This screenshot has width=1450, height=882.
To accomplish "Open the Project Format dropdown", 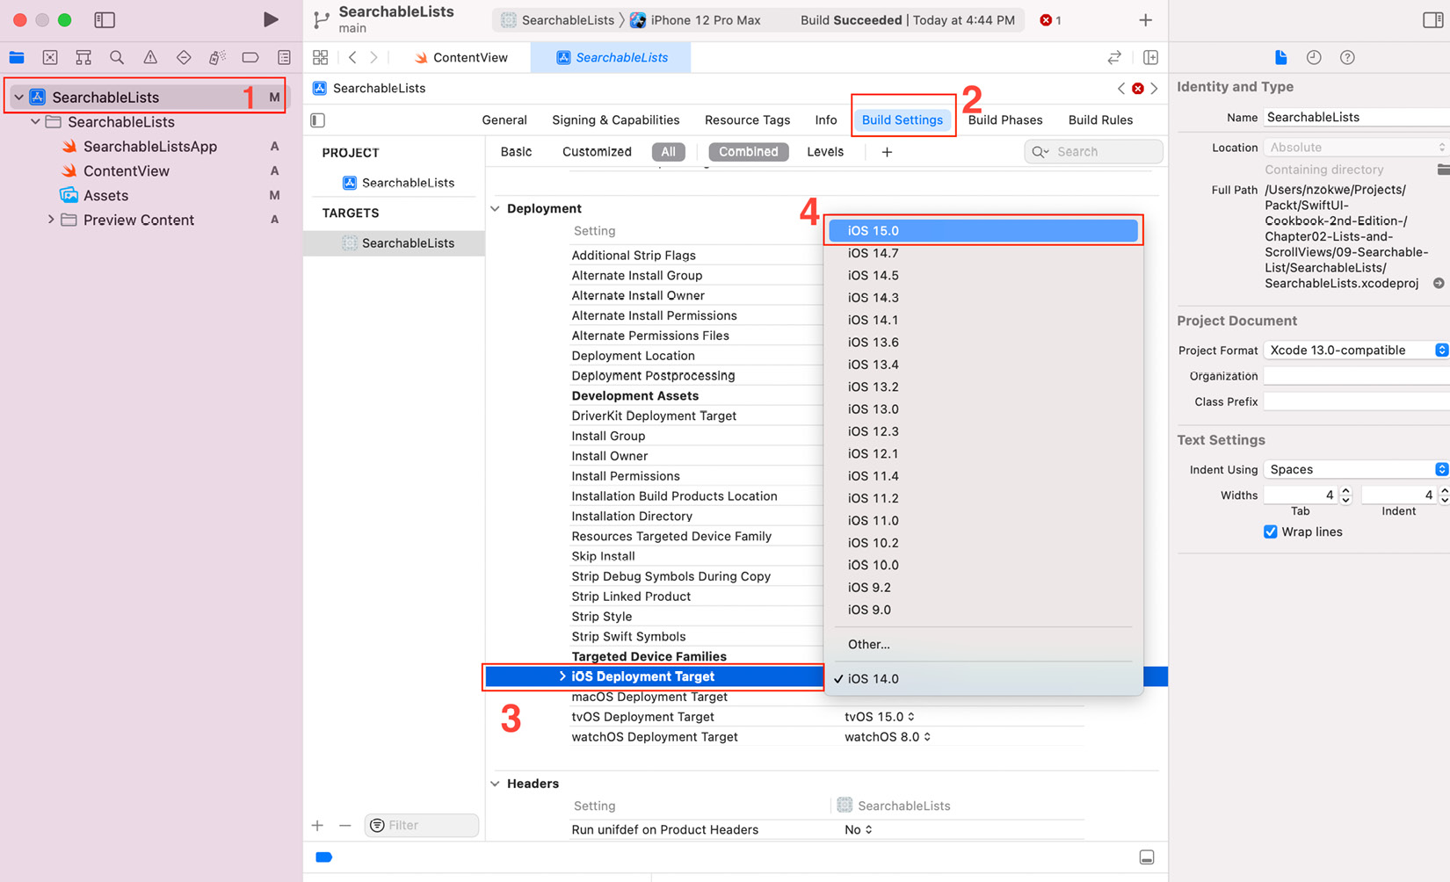I will tap(1356, 350).
